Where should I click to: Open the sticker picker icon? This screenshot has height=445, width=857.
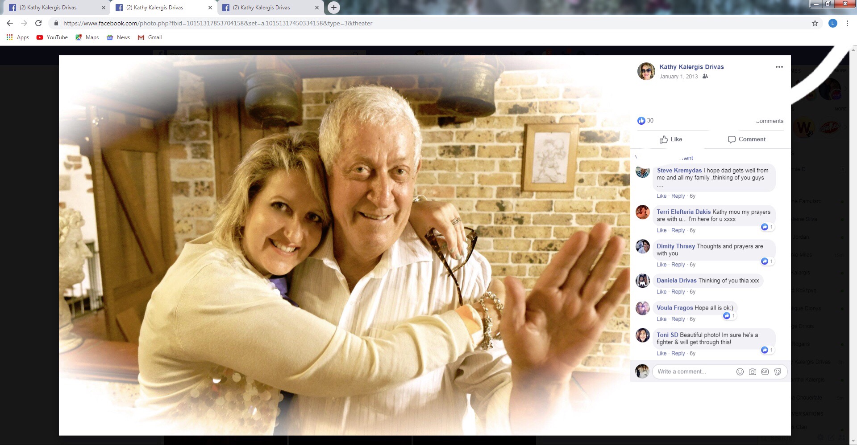(778, 372)
